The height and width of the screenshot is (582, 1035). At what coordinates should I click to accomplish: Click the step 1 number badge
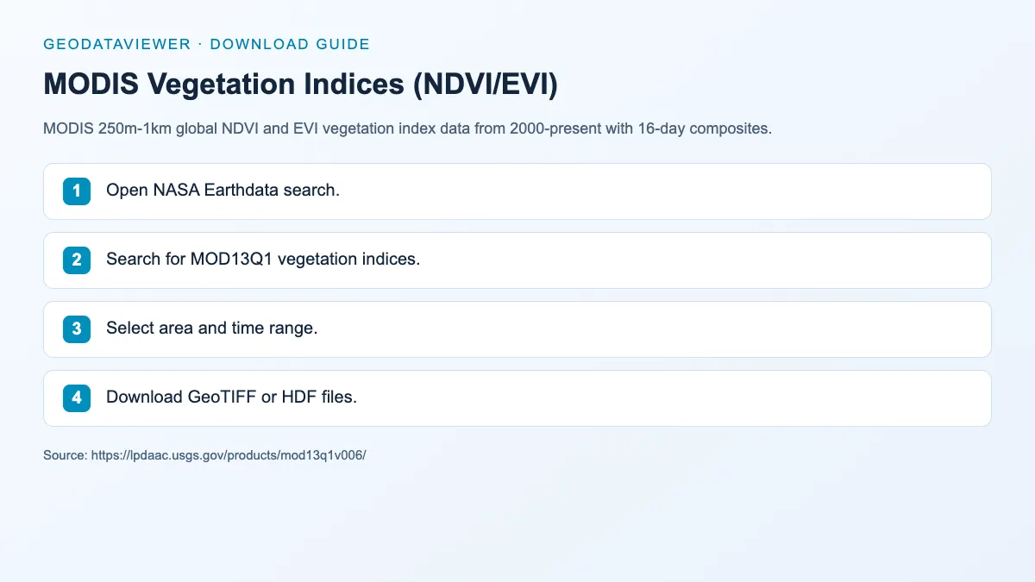click(77, 191)
